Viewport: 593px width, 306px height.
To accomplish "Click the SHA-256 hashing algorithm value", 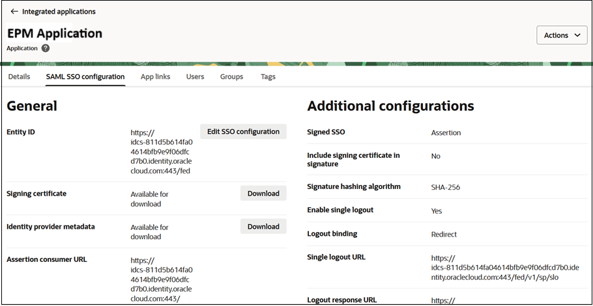I will (x=446, y=187).
